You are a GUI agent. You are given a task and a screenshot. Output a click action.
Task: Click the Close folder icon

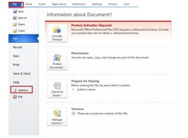coord(15,31)
